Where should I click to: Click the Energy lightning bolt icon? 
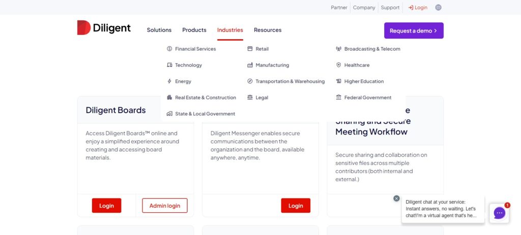click(x=169, y=81)
